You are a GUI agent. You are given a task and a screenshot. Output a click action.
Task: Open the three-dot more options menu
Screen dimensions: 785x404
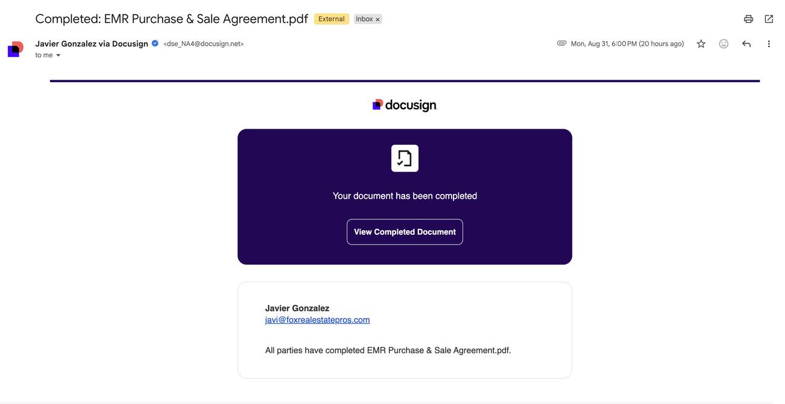pyautogui.click(x=769, y=43)
